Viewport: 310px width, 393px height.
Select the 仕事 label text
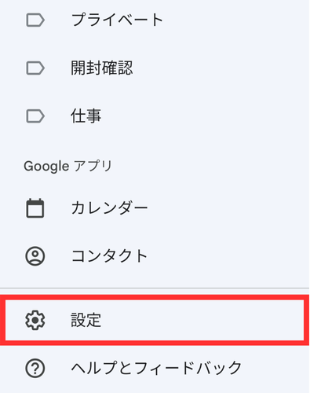tap(86, 116)
